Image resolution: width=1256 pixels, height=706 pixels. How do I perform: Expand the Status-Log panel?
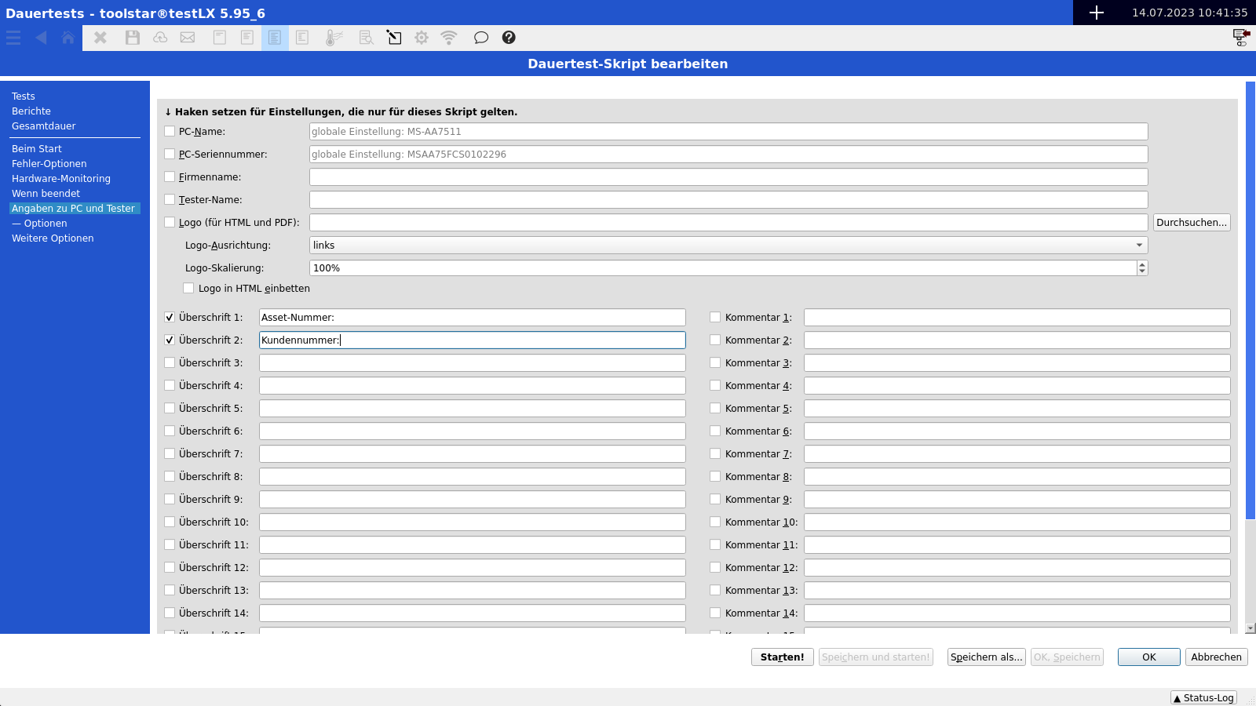(1203, 697)
